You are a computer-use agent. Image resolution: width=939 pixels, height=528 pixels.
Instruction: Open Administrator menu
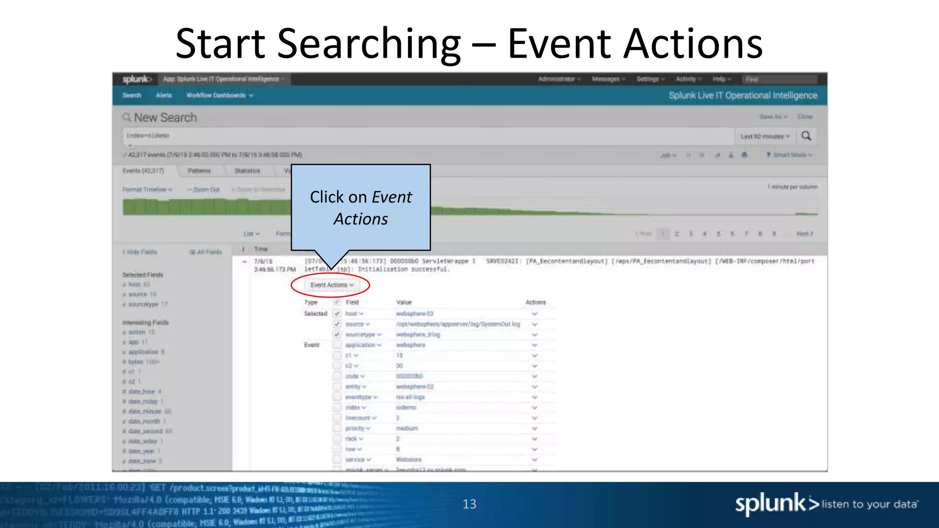tap(559, 79)
